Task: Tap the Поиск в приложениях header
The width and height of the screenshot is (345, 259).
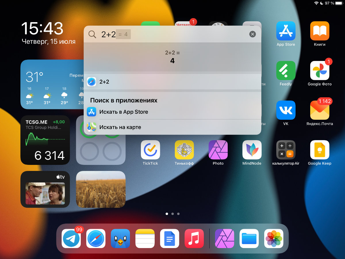Action: click(124, 100)
